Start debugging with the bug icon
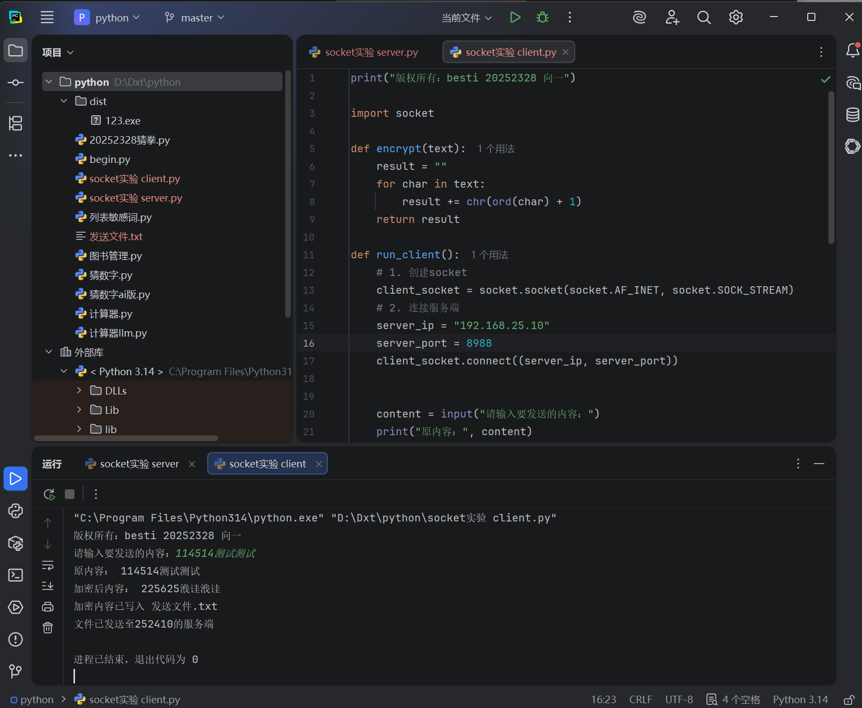862x708 pixels. click(542, 17)
